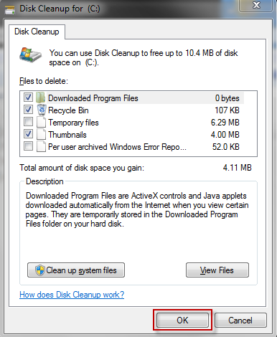Dismiss the dialog using the Cancel button

pos(240,321)
